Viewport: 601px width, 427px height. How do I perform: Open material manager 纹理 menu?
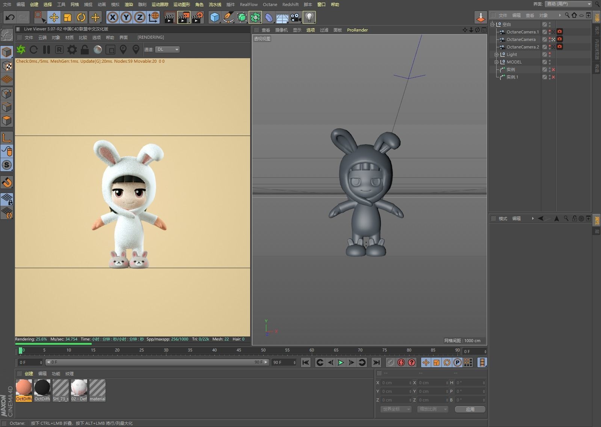69,374
